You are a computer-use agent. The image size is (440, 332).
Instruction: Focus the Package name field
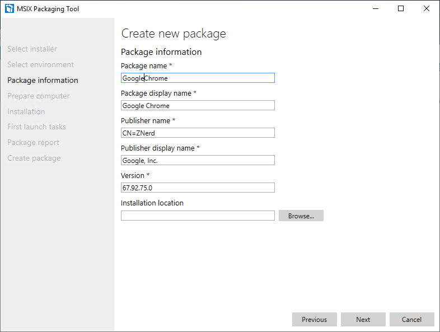coord(198,78)
